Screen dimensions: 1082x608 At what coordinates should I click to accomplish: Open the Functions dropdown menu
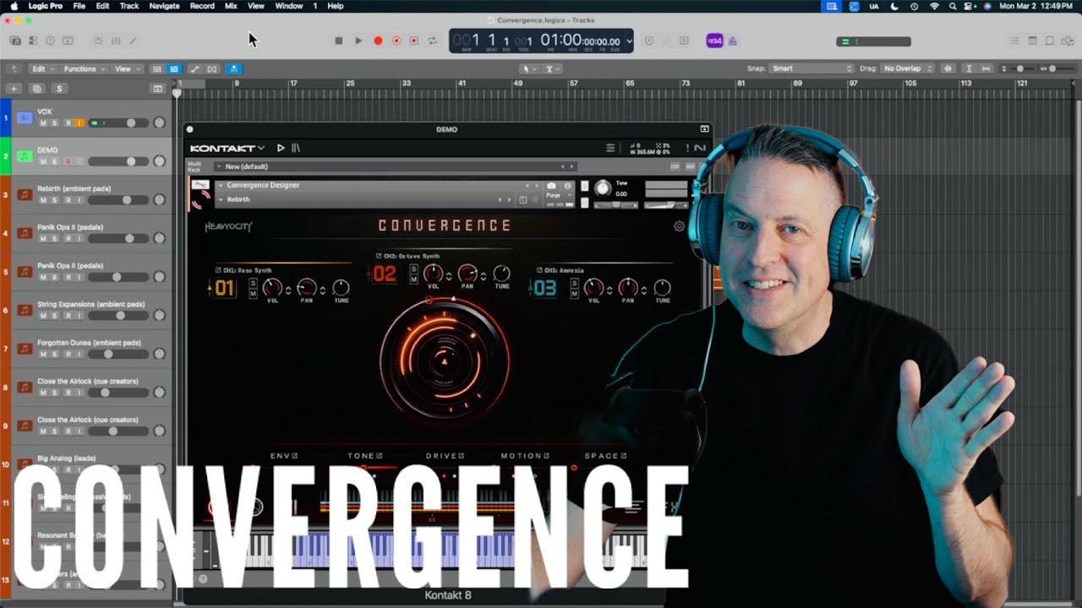coord(84,68)
